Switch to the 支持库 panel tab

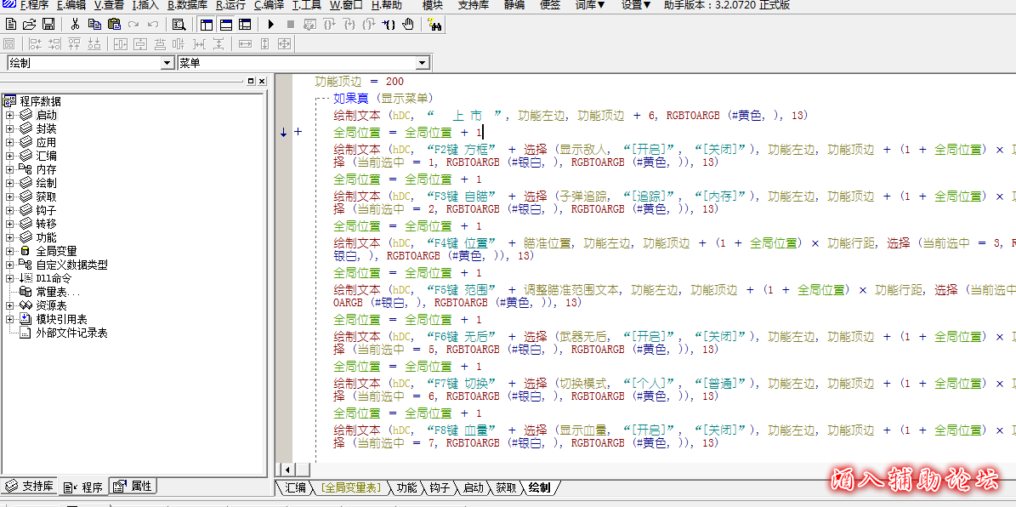point(31,487)
